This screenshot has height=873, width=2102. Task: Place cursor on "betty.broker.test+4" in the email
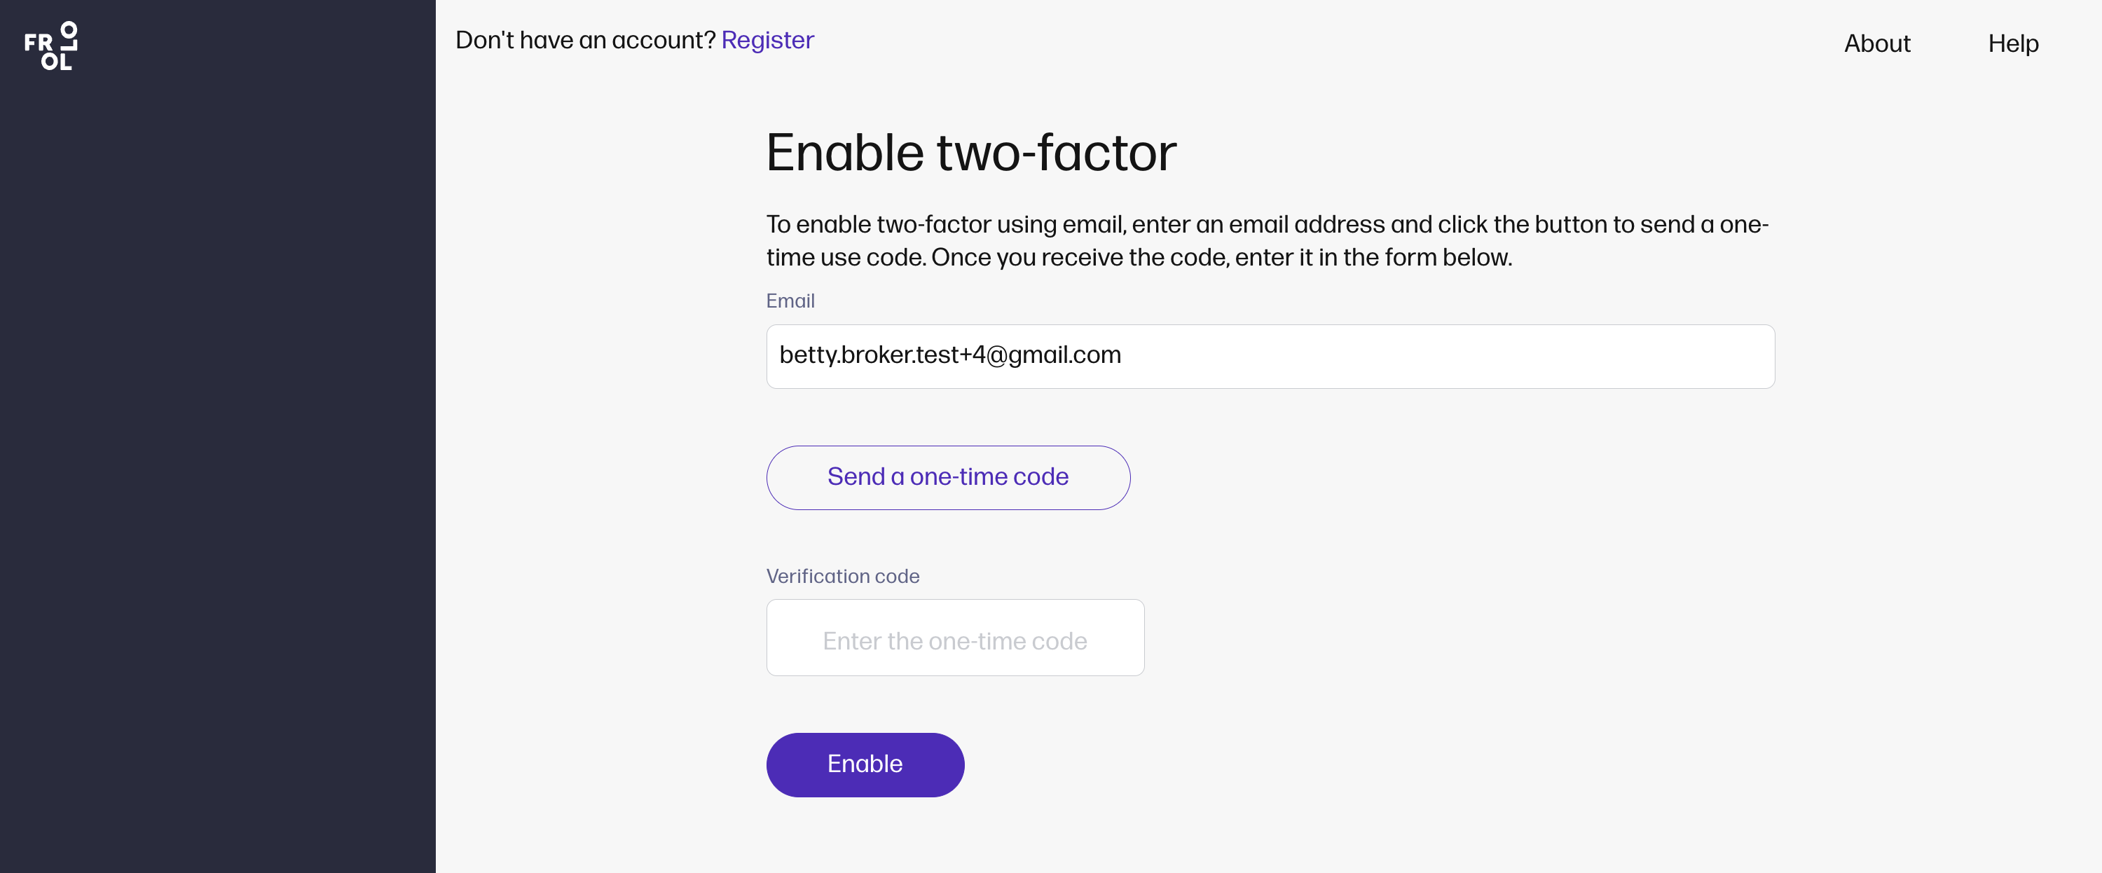point(881,355)
